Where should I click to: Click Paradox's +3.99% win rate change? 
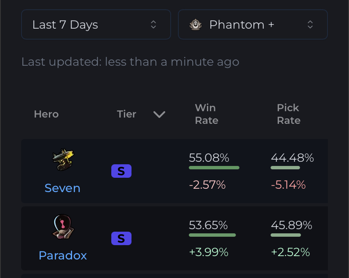coord(209,252)
